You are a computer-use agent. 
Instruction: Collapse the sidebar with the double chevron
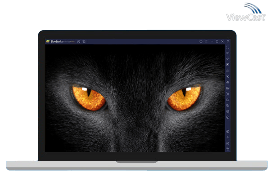click(x=228, y=41)
